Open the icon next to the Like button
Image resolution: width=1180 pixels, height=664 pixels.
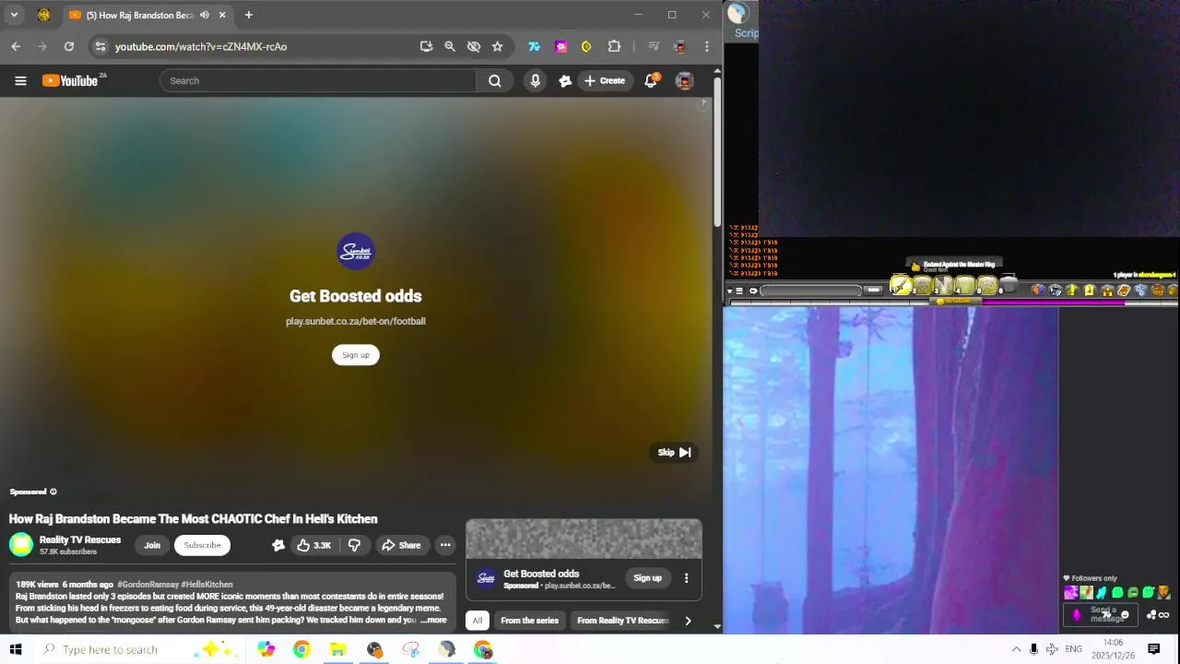pyautogui.click(x=277, y=546)
